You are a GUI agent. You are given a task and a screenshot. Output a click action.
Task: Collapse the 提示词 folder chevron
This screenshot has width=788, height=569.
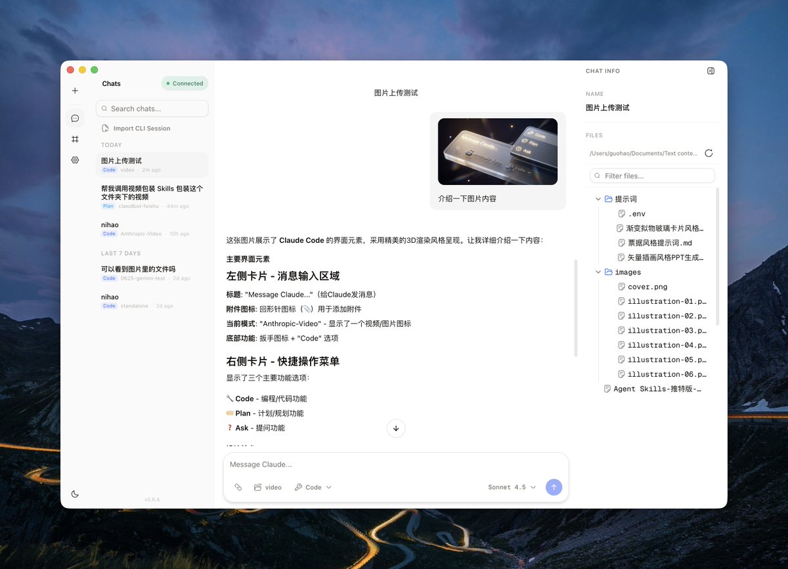598,199
